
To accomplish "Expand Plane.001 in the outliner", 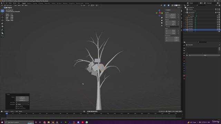I will (185, 18).
